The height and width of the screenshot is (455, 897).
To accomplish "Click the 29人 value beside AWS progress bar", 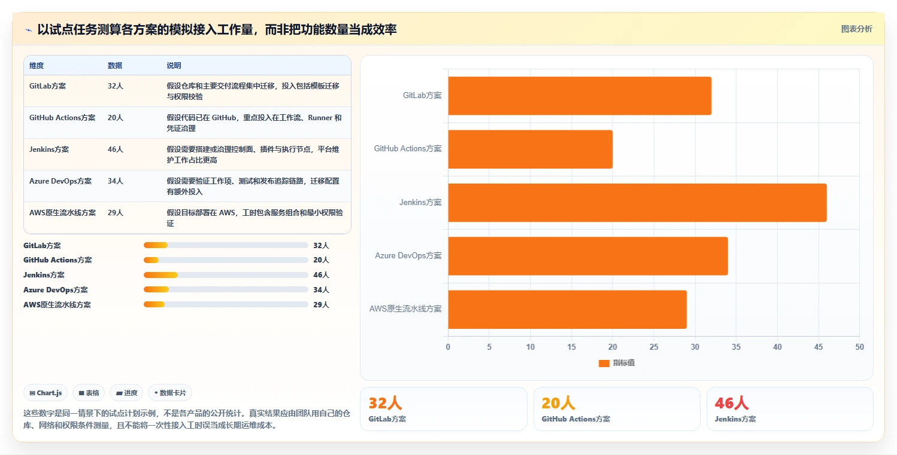I will (322, 305).
